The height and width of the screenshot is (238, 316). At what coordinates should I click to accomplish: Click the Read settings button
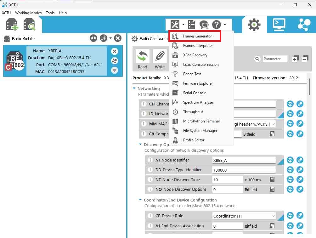(143, 59)
